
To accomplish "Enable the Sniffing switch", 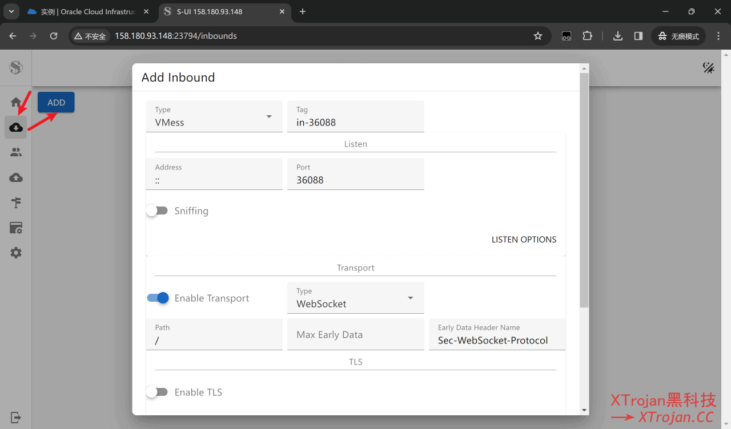I will [157, 211].
